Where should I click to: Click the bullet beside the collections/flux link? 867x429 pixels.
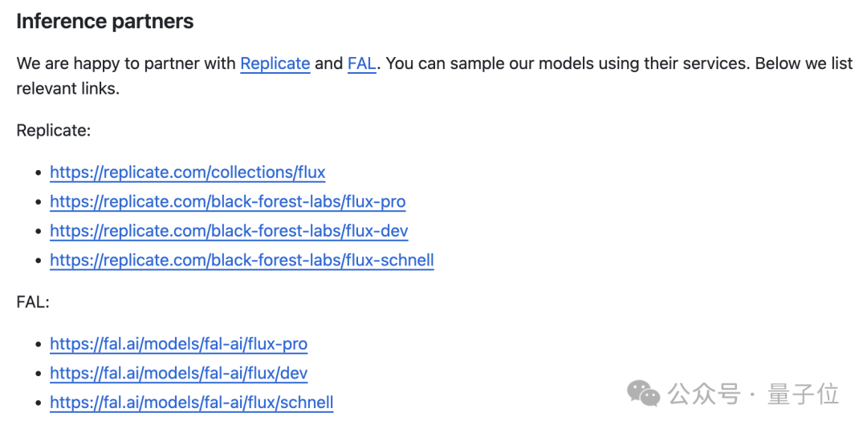39,173
